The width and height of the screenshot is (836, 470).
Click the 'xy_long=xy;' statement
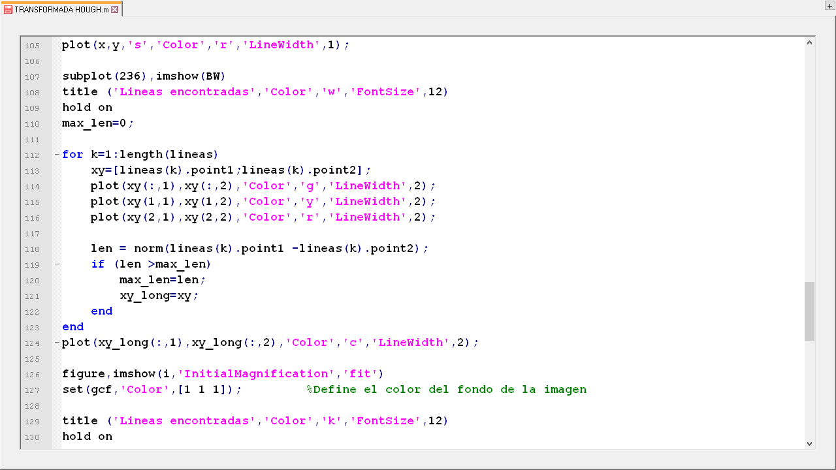pyautogui.click(x=159, y=296)
